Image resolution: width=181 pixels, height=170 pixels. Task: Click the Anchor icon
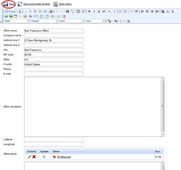(x=173, y=11)
